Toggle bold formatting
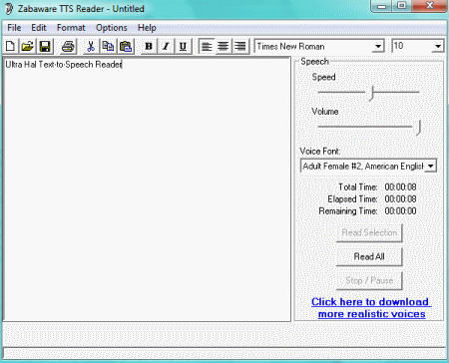The width and height of the screenshot is (449, 363). coord(149,47)
